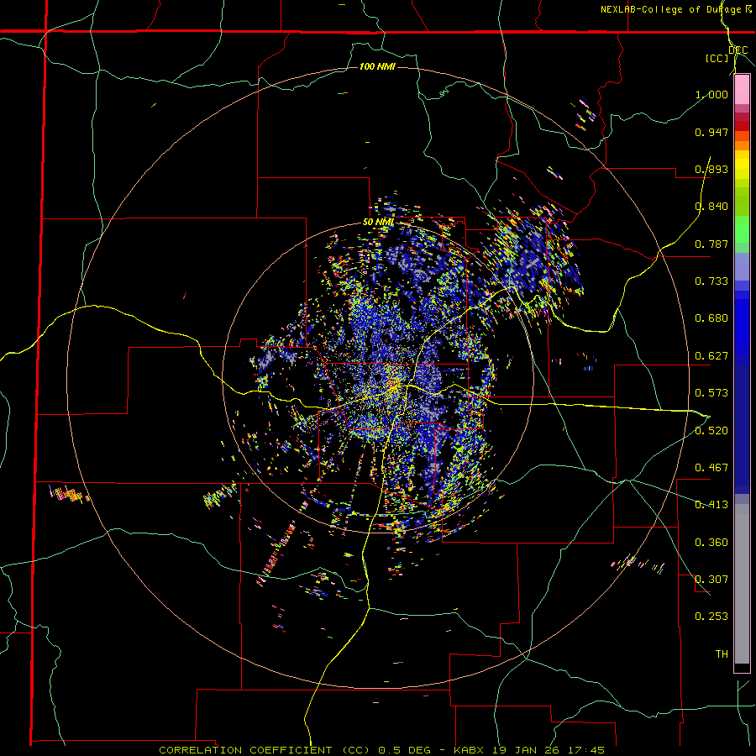Click the KABX station ID in caption

coord(470,750)
